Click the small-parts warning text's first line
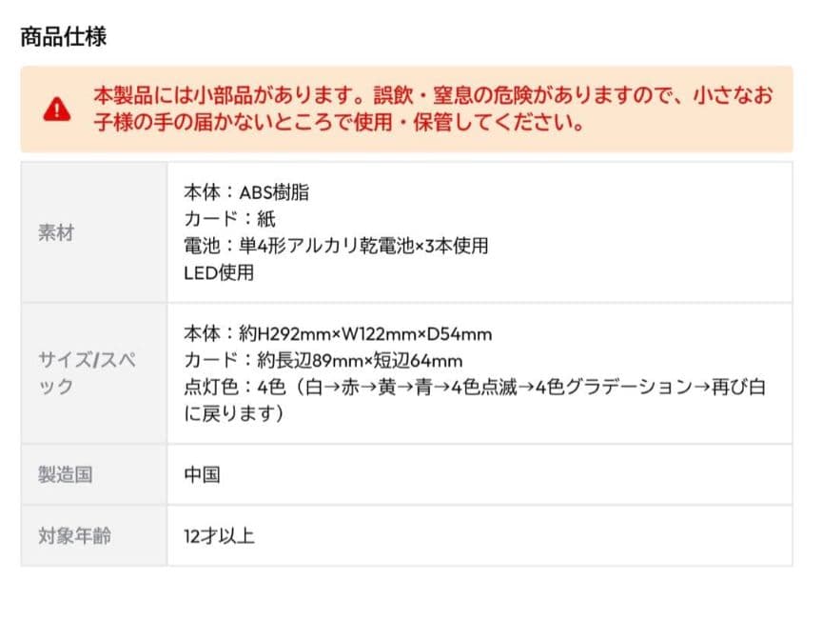Viewport: 822px width, 620px height. point(433,96)
